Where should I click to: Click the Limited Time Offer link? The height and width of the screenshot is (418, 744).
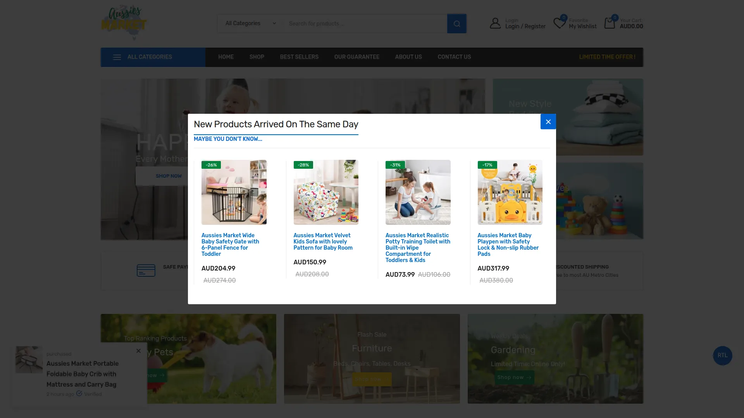[607, 57]
